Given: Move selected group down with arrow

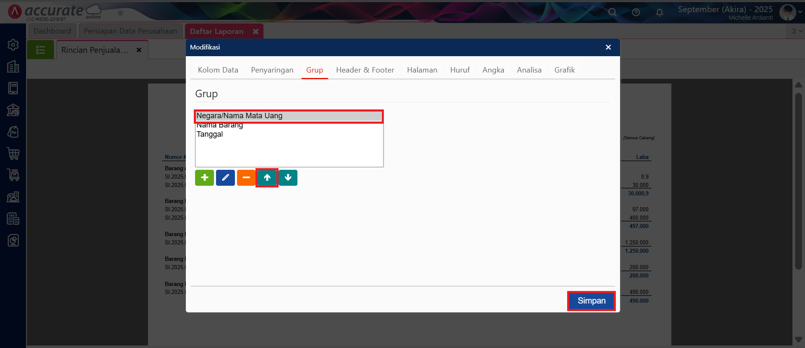Looking at the screenshot, I should tap(288, 178).
